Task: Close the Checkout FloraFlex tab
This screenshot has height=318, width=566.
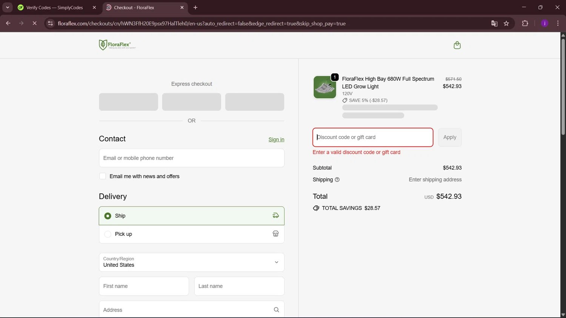Action: point(182,8)
